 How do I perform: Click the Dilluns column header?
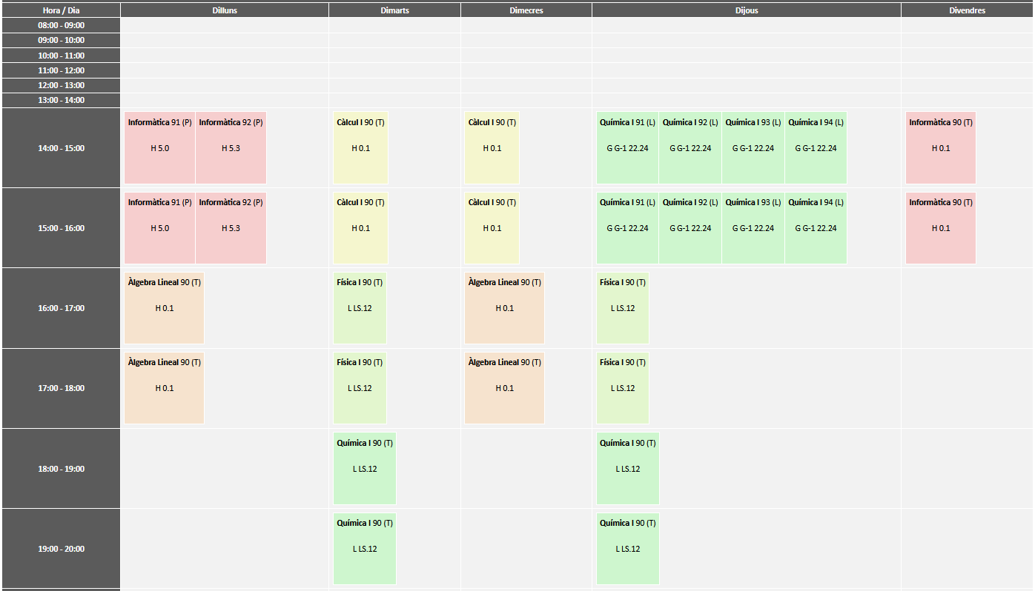click(x=224, y=10)
